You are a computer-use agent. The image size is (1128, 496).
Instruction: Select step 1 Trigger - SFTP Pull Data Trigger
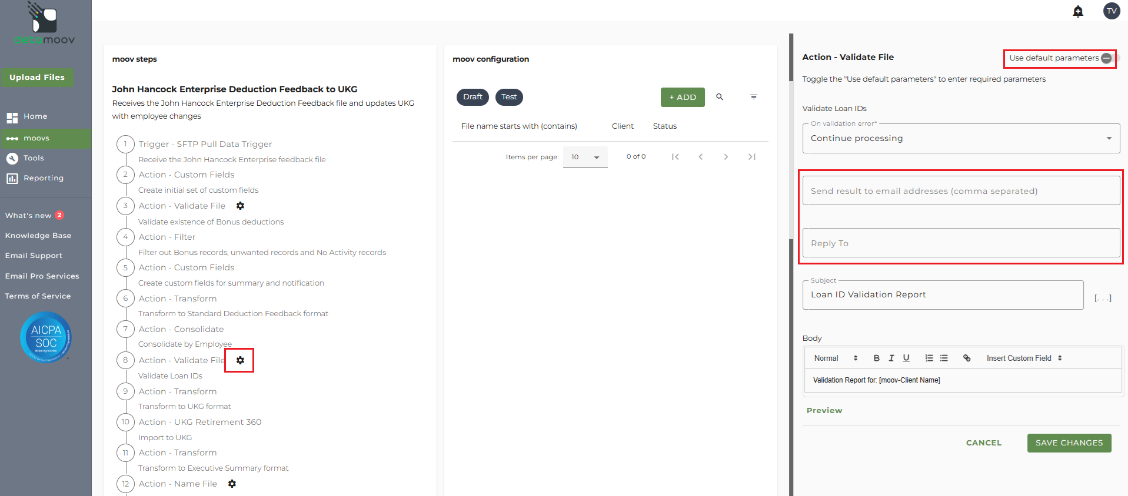click(x=205, y=144)
